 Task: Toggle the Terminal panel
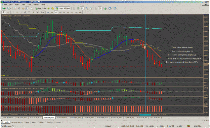(27, 8)
